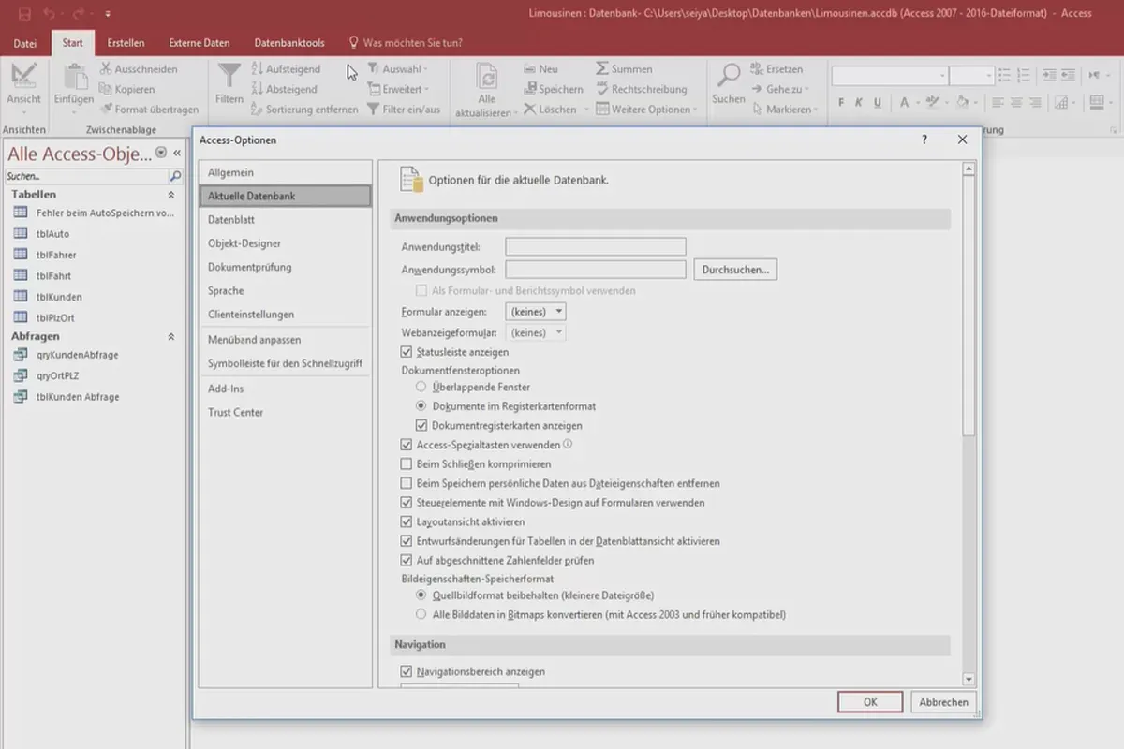This screenshot has height=749, width=1124.
Task: Select Trust Center options category
Action: tap(285, 412)
